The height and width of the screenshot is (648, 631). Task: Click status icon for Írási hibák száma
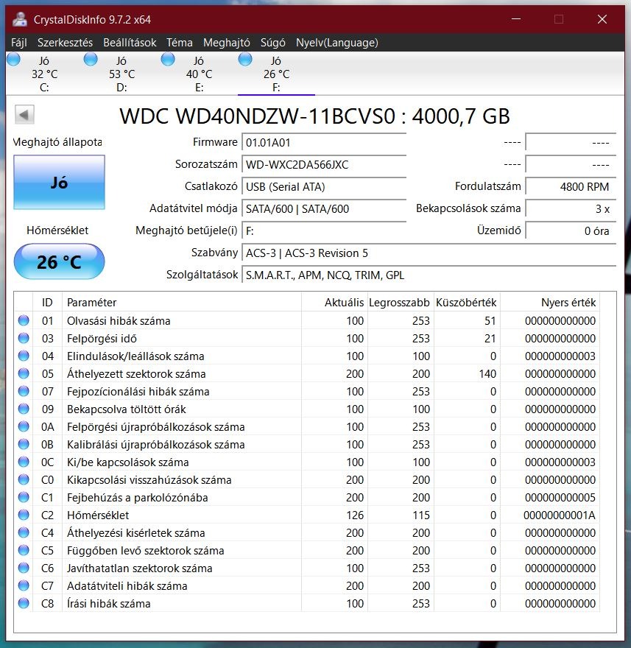point(24,603)
